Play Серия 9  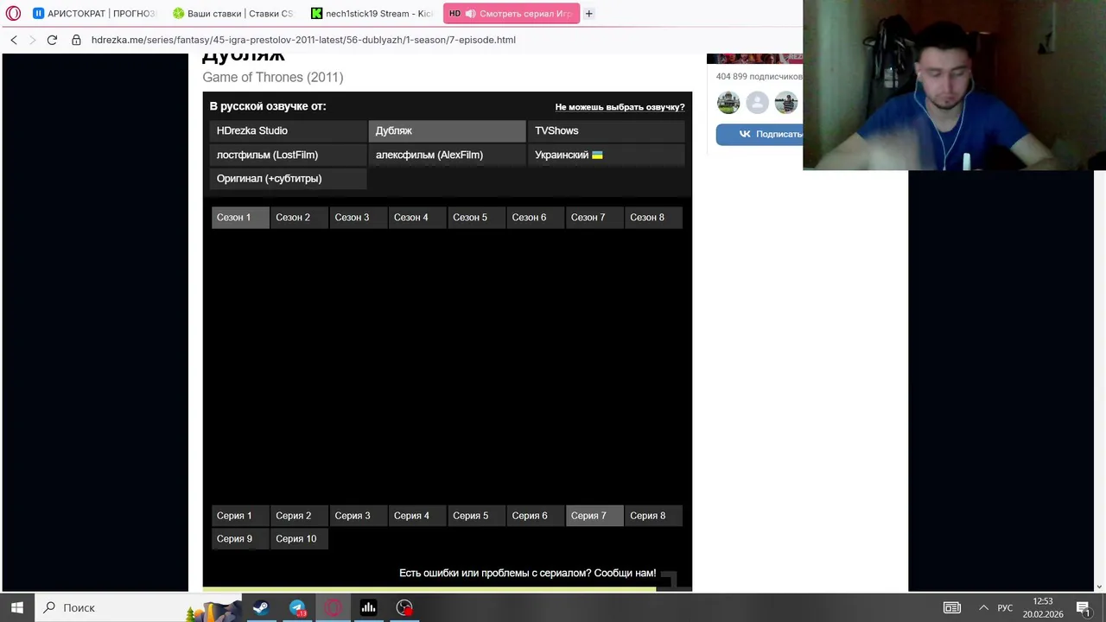[x=240, y=538]
